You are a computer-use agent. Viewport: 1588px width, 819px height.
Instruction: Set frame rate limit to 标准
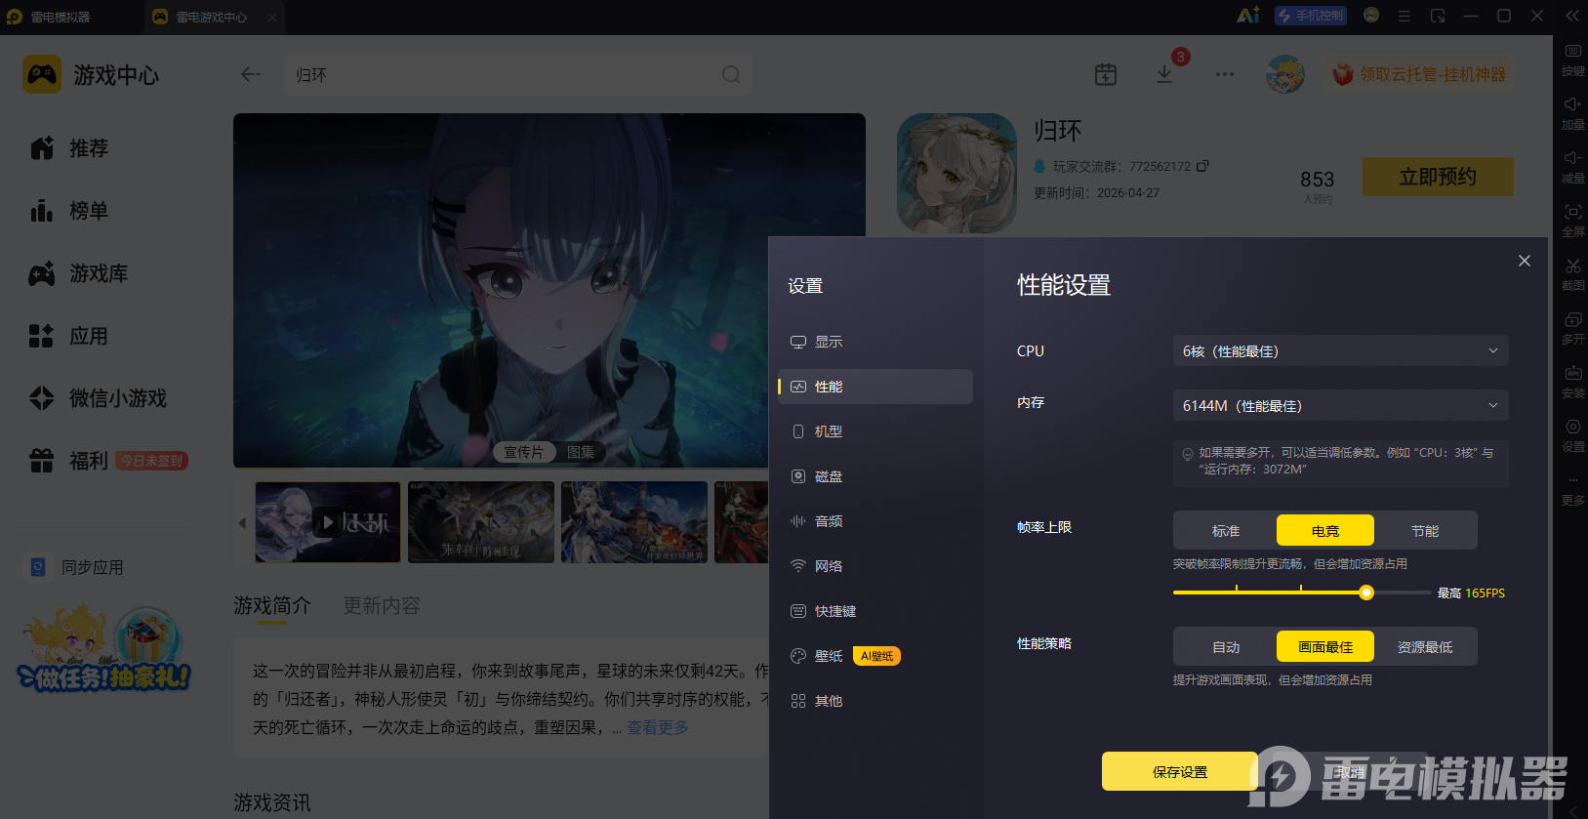point(1226,530)
